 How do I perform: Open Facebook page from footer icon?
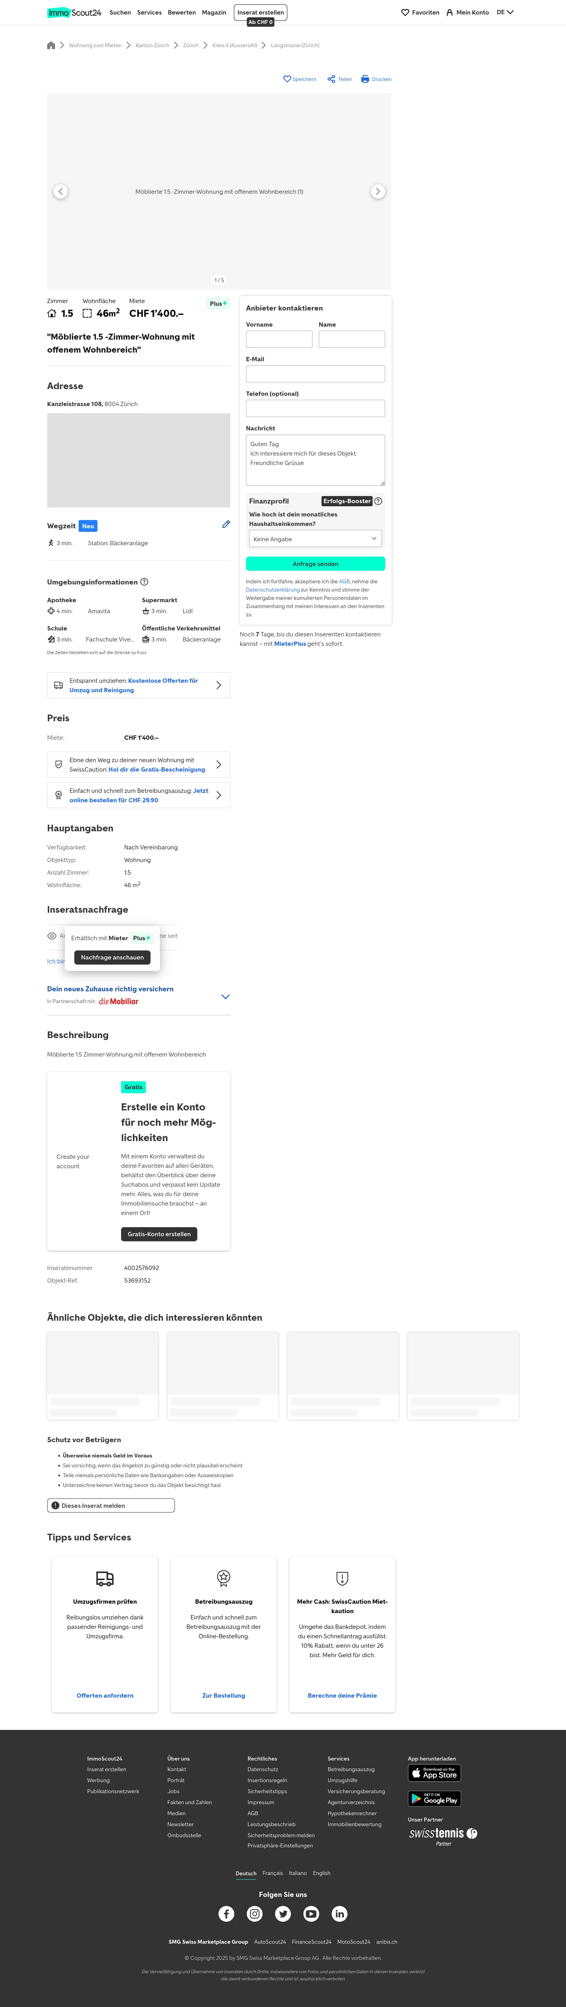[226, 1913]
